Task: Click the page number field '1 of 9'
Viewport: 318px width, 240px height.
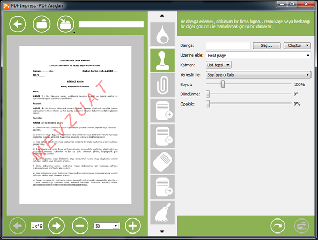Action: (37, 226)
